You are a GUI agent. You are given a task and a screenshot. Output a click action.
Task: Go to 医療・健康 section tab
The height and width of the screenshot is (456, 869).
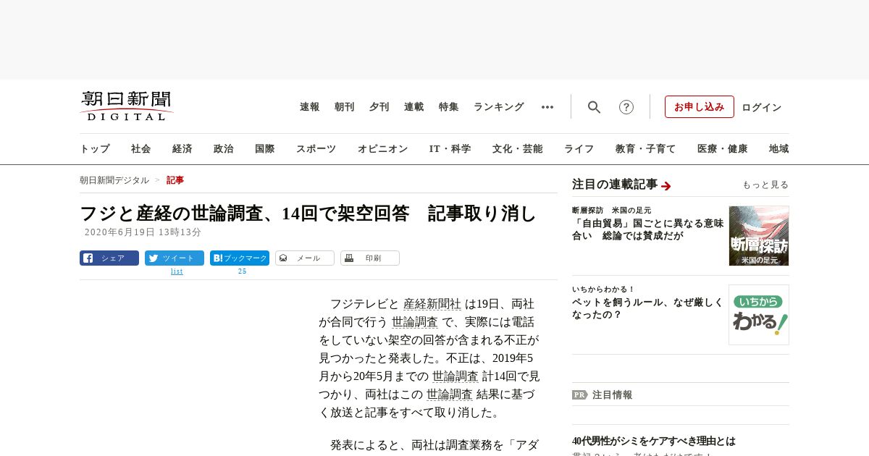[x=723, y=149]
